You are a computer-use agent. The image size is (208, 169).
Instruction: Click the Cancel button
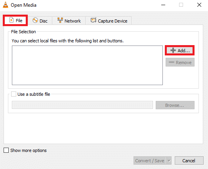(x=189, y=161)
